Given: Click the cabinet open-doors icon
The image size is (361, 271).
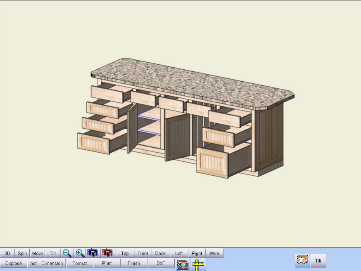Looking at the screenshot, I should click(x=302, y=260).
